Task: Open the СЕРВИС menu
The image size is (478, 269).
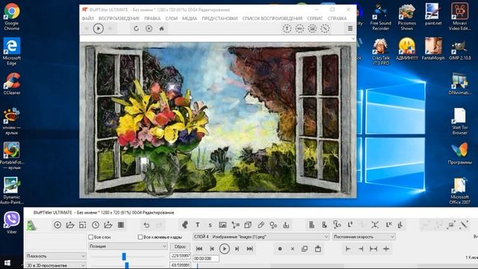Action: point(315,19)
